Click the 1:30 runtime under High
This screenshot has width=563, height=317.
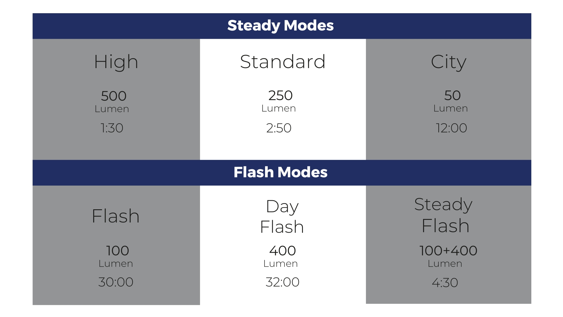(112, 128)
